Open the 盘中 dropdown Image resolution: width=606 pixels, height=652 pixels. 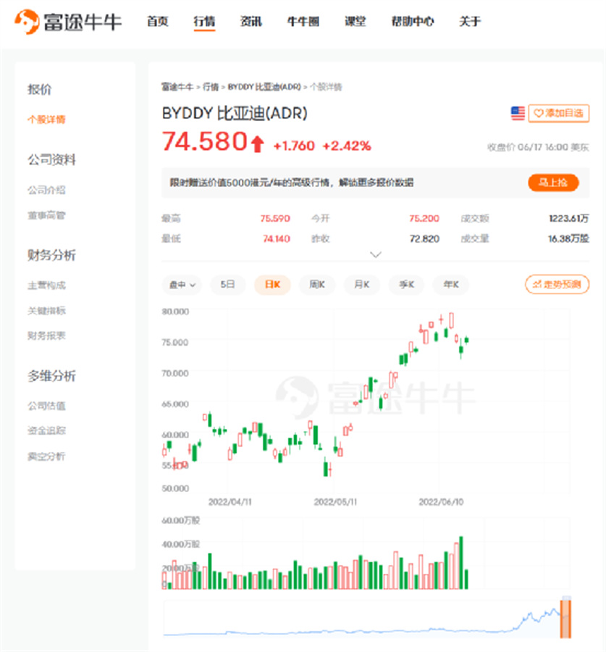[182, 285]
